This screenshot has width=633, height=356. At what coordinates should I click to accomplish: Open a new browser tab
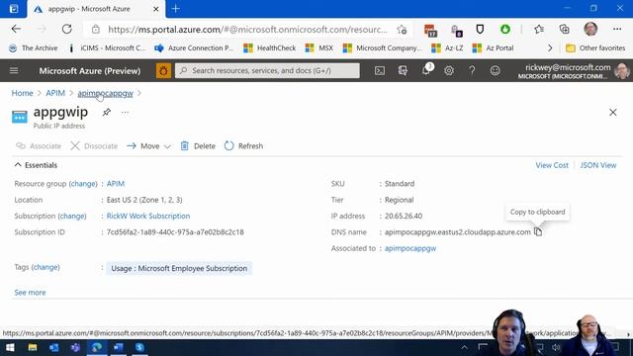pyautogui.click(x=176, y=9)
